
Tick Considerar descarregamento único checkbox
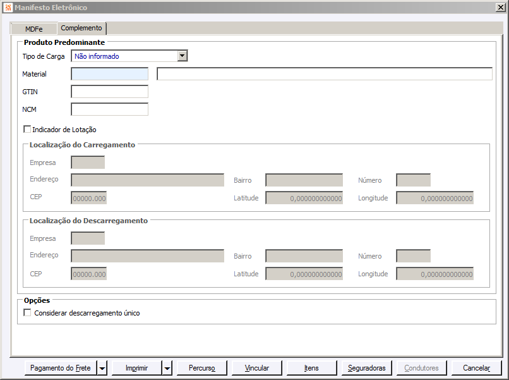(x=27, y=313)
